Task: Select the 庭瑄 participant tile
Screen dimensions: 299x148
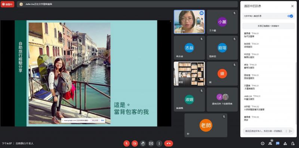Action: click(222, 48)
